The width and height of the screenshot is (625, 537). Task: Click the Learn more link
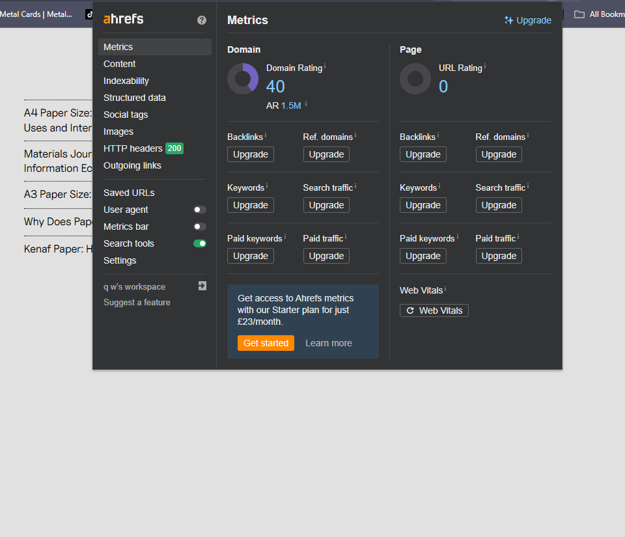328,343
